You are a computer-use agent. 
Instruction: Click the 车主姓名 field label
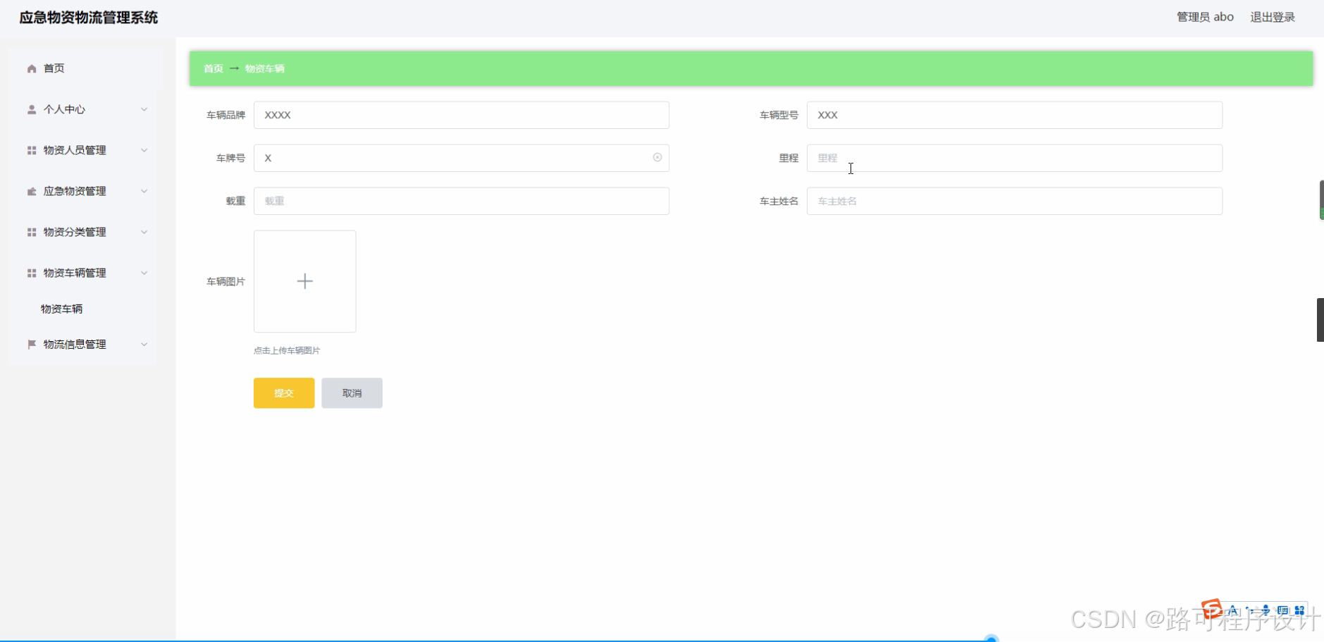tap(779, 201)
